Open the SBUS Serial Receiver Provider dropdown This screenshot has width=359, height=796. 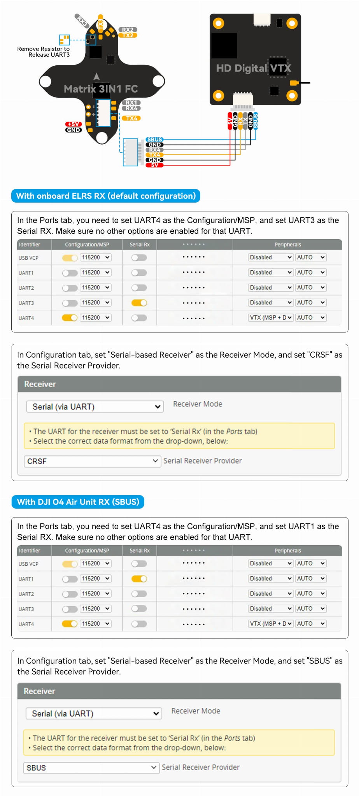(91, 768)
